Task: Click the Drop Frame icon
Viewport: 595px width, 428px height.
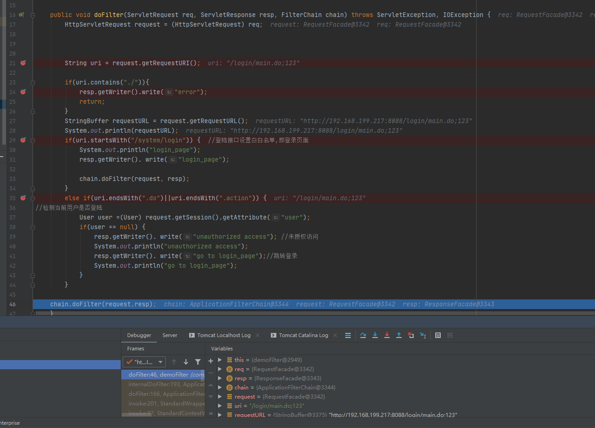Action: coord(411,335)
